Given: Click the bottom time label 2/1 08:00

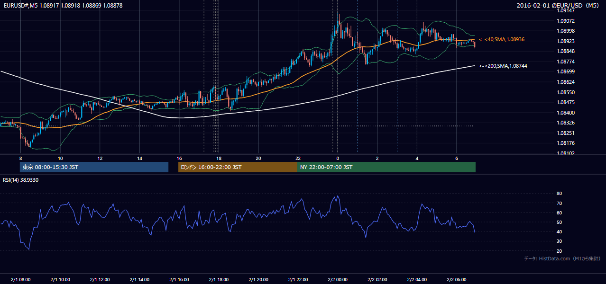Looking at the screenshot, I should pyautogui.click(x=20, y=279).
